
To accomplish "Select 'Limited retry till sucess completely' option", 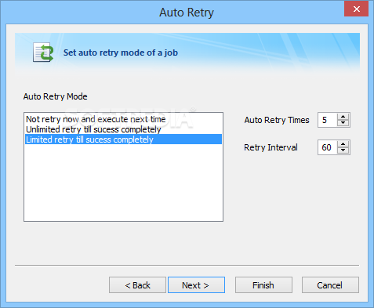I will pyautogui.click(x=123, y=140).
